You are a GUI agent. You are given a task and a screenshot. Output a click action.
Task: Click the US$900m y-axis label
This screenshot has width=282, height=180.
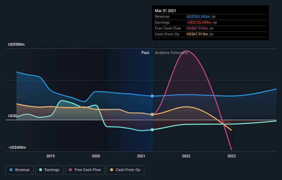coord(16,44)
